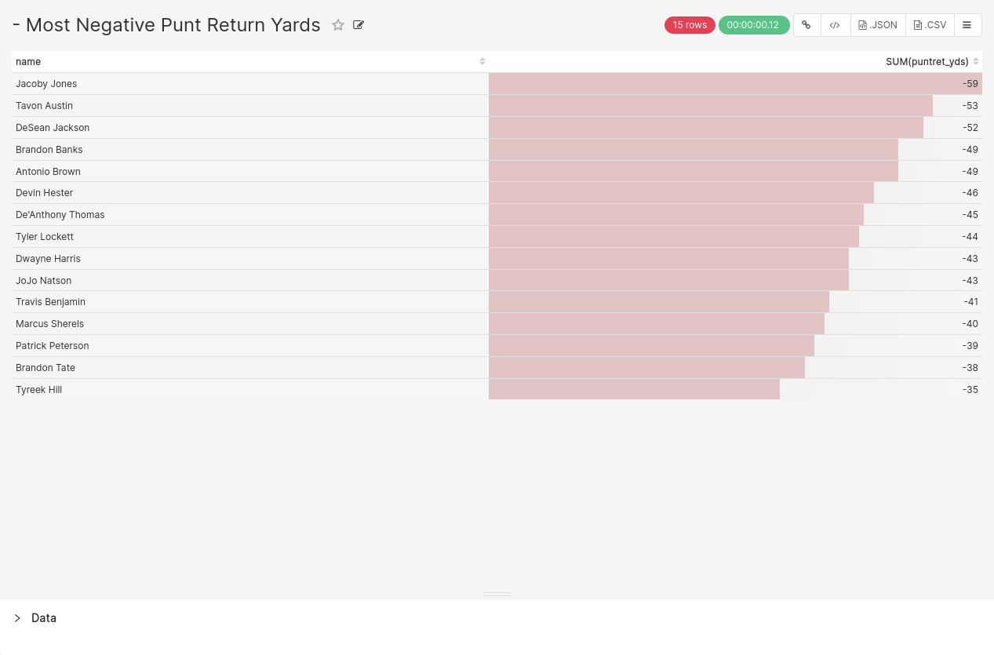The height and width of the screenshot is (655, 994).
Task: Click the 15 rows badge
Action: pyautogui.click(x=690, y=25)
